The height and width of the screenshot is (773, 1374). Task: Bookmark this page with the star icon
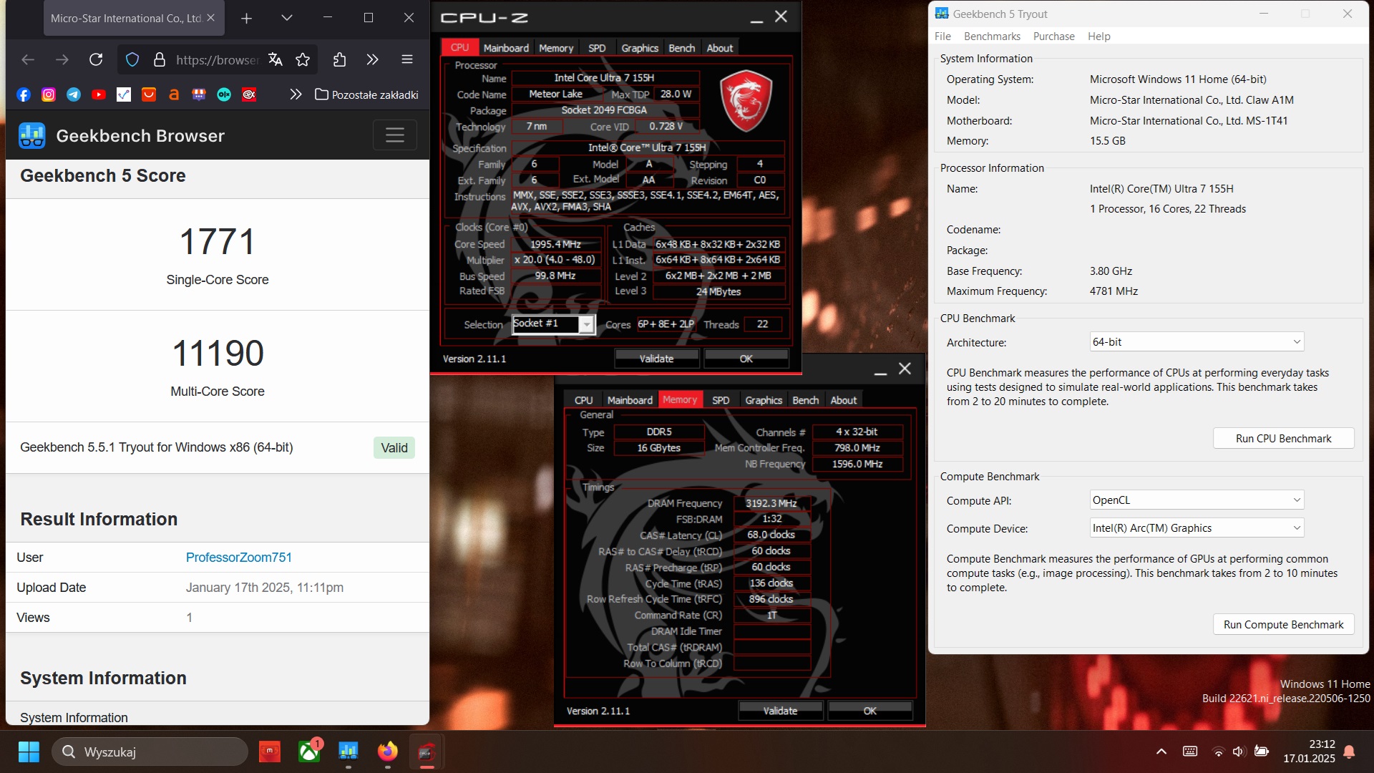[x=303, y=59]
